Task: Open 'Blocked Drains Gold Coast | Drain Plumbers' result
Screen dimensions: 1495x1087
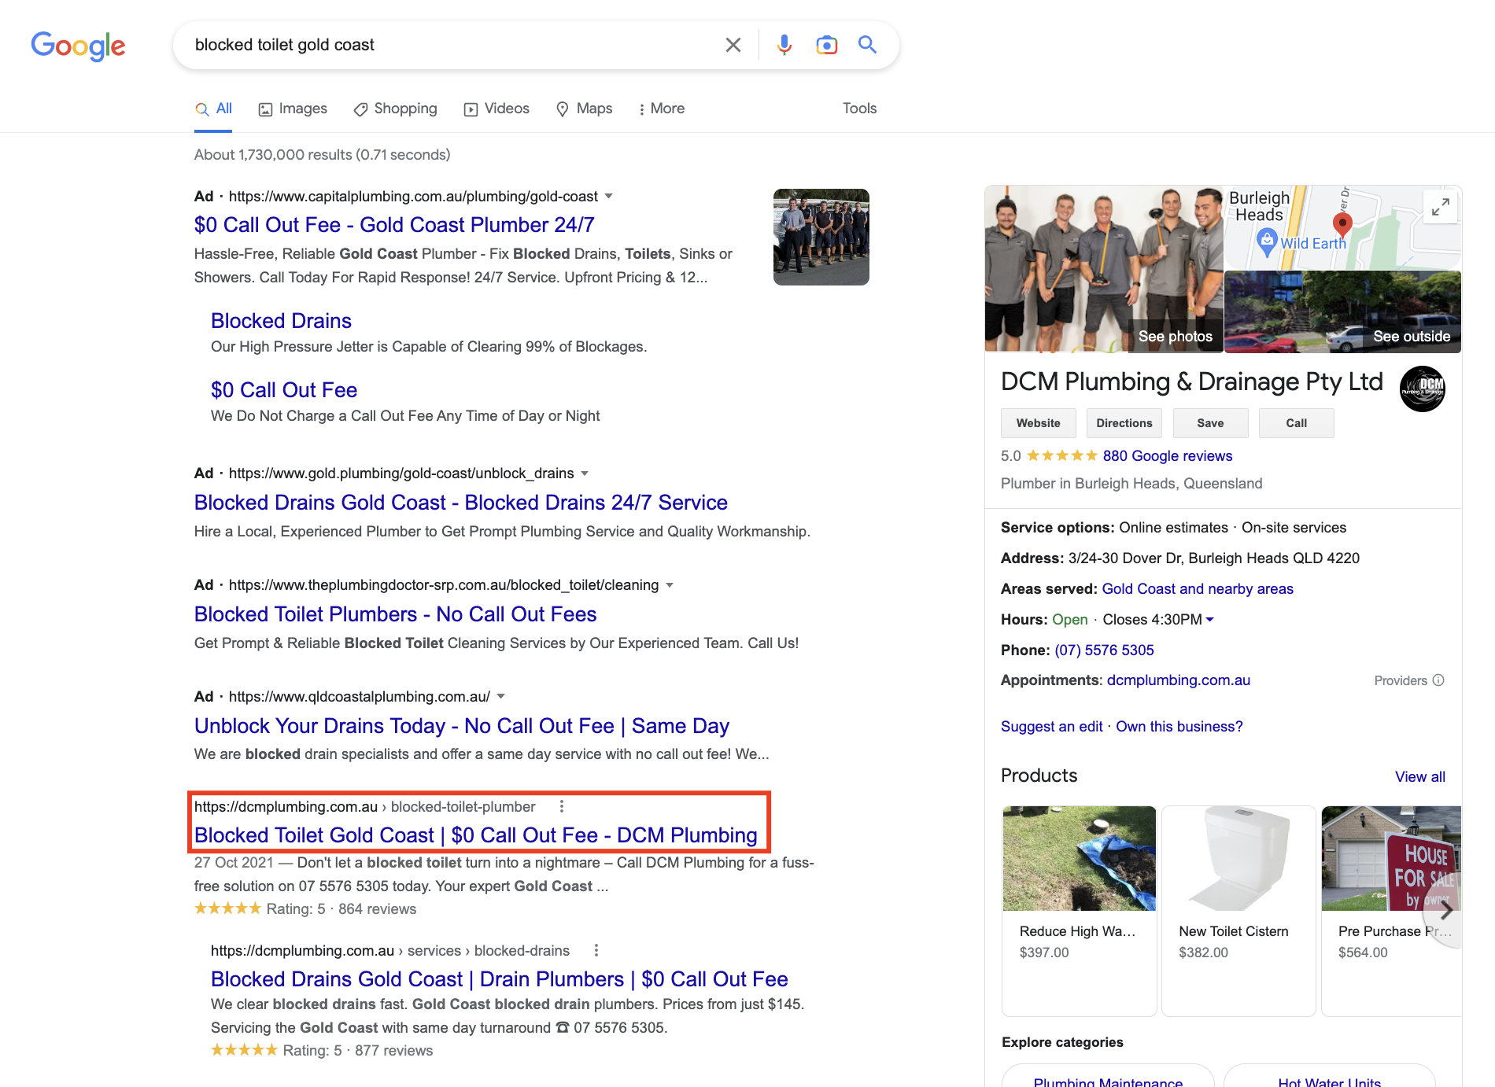Action: [500, 979]
